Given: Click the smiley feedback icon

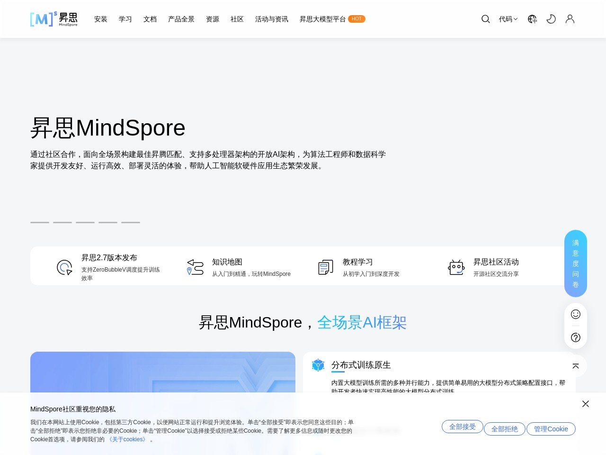Looking at the screenshot, I should (576, 314).
